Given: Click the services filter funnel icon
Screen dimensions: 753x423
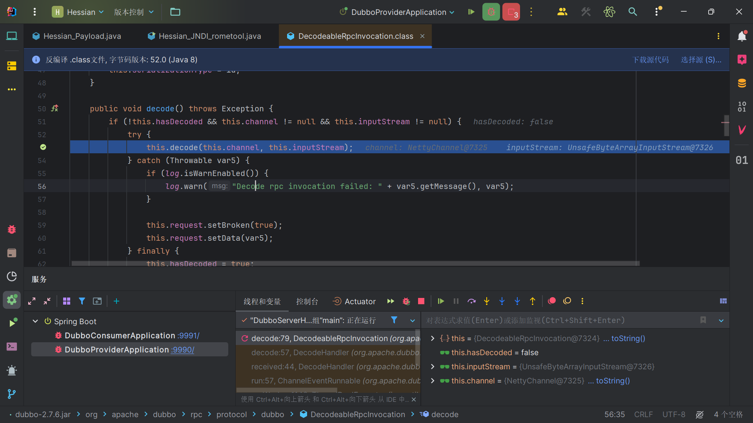Looking at the screenshot, I should (82, 301).
